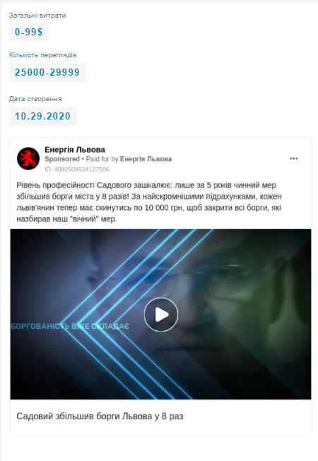Viewport: 318px width, 461px height.
Task: Open headline Садовий збільшив борги Львова
Action: (x=100, y=416)
